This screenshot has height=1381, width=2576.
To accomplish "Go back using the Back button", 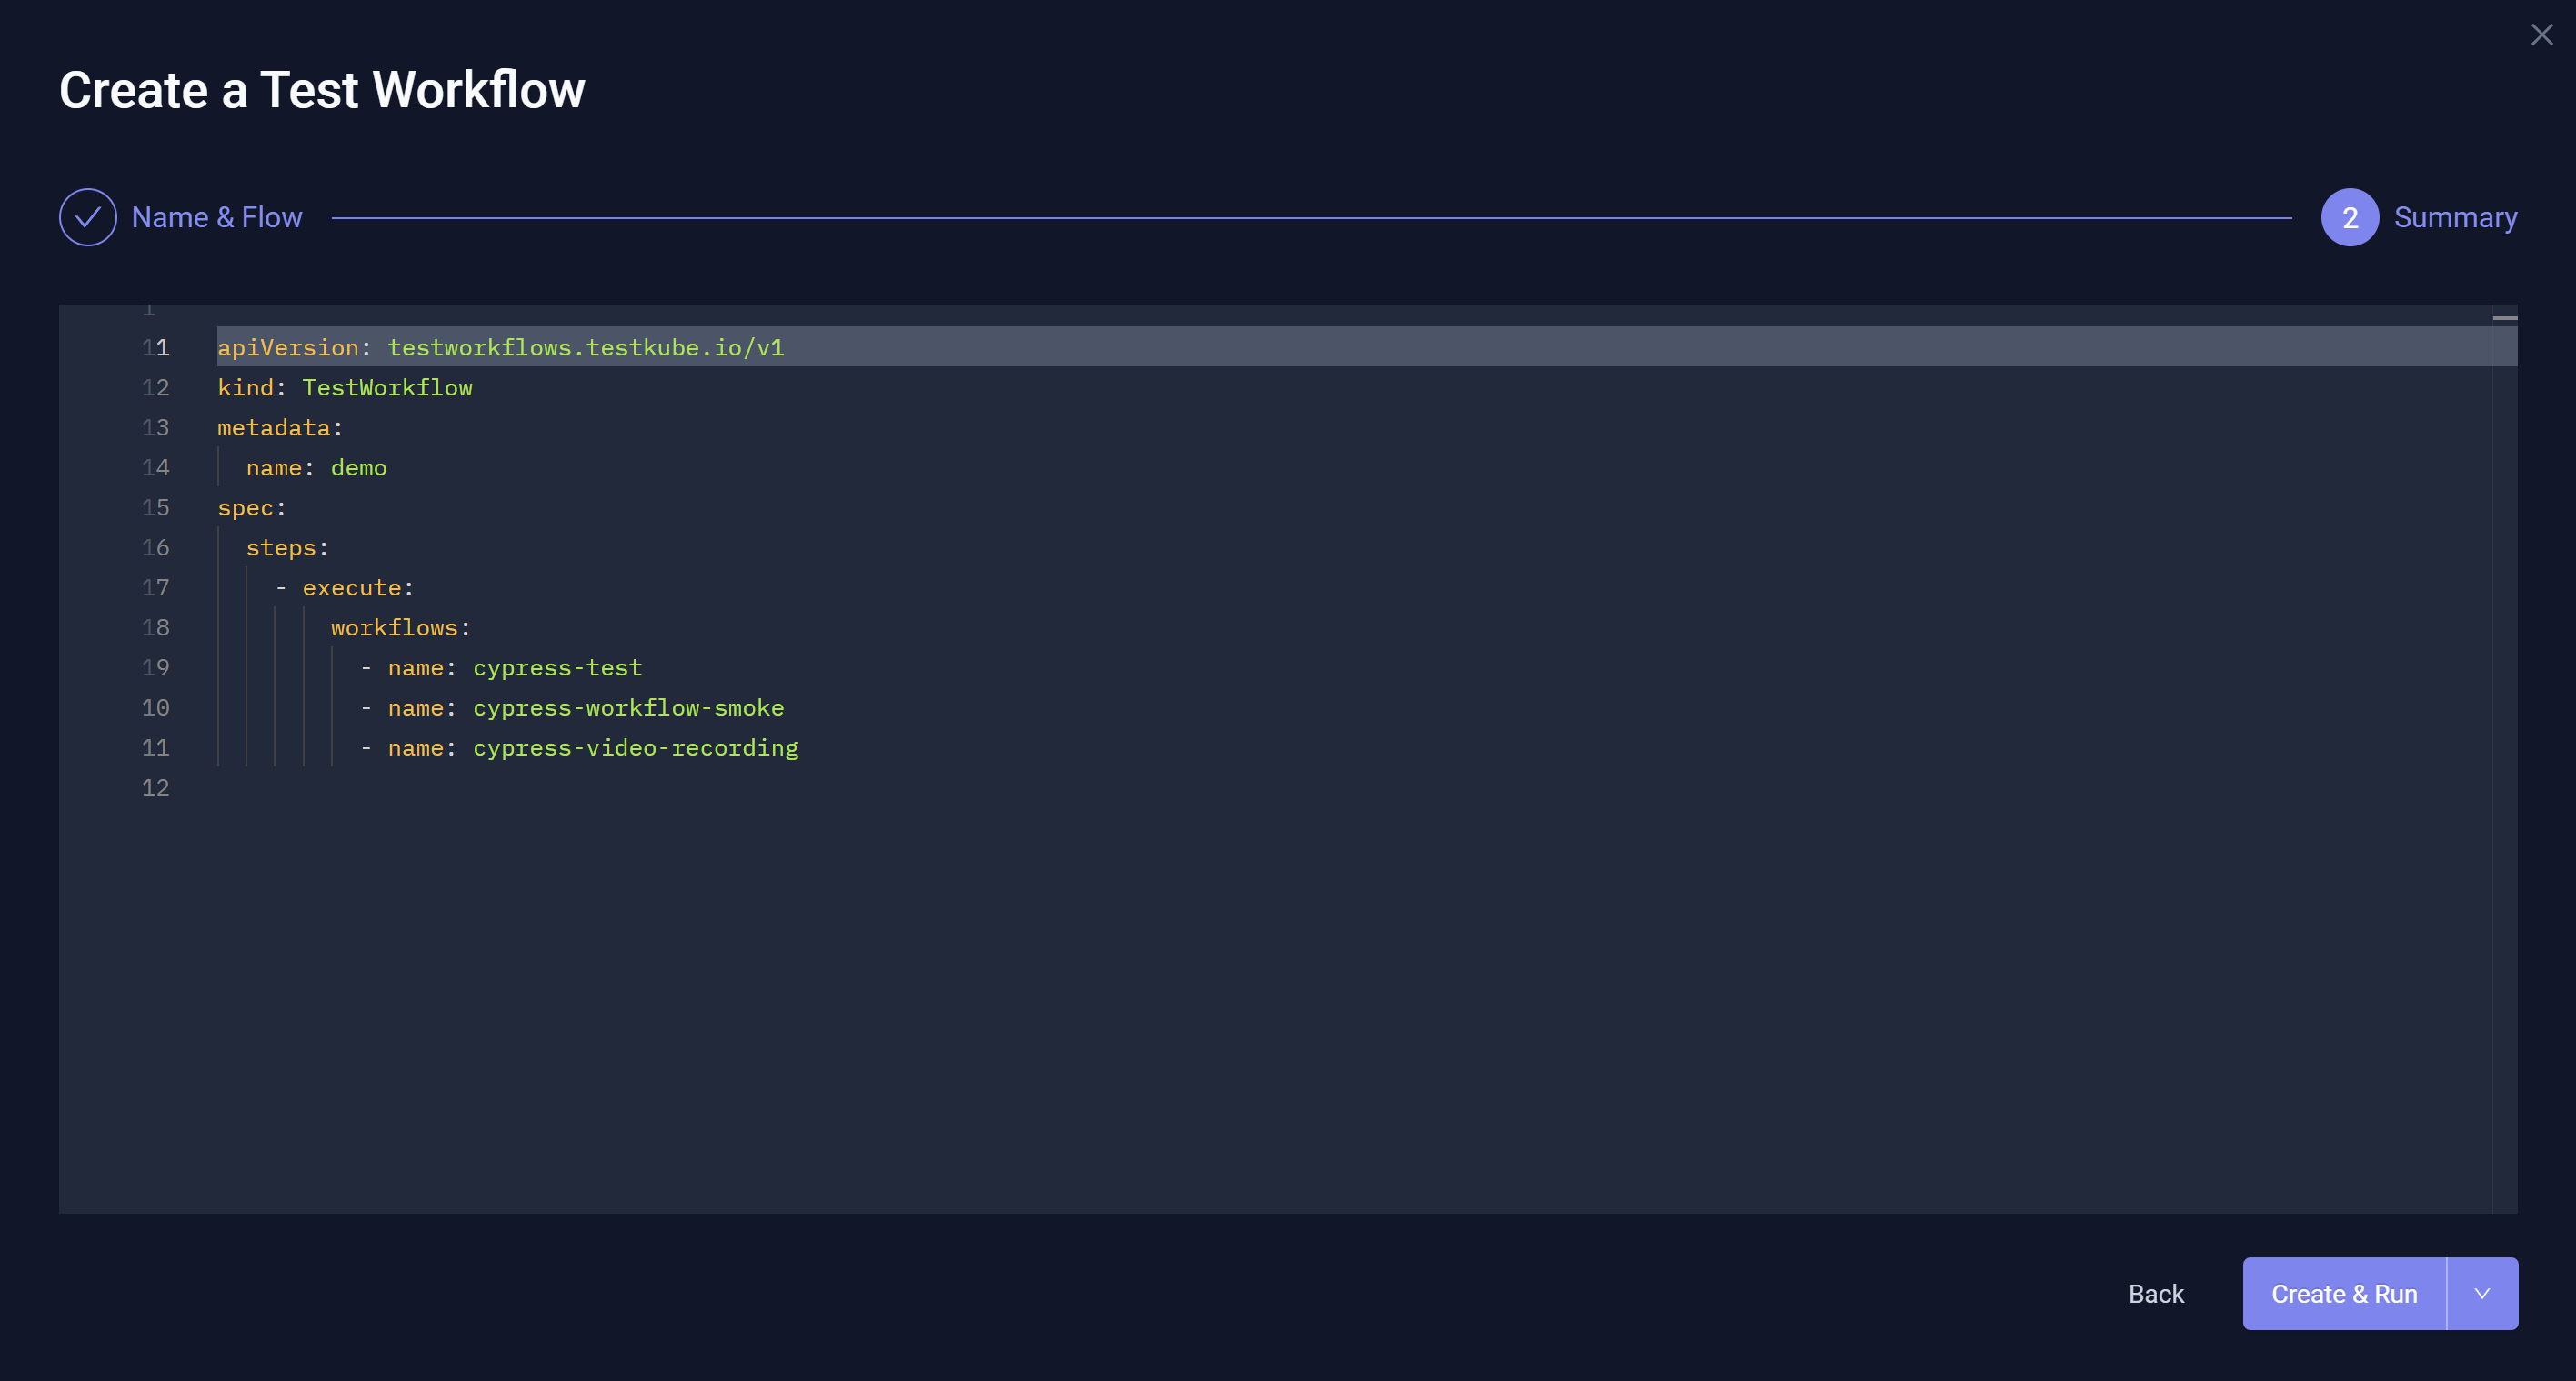I will (2156, 1293).
